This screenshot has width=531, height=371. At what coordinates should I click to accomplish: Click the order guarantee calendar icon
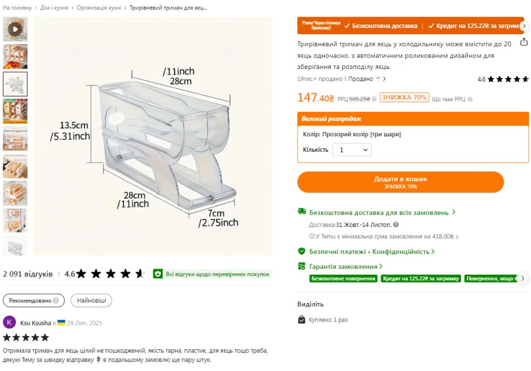click(x=301, y=266)
